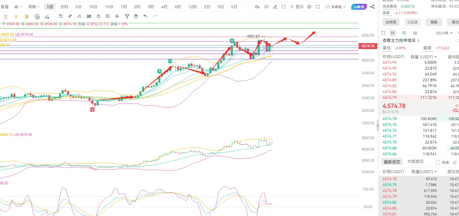Open 查看主力挂单情况 link

point(401,41)
